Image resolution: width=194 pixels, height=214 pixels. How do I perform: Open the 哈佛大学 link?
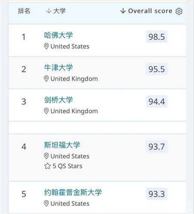click(x=59, y=35)
